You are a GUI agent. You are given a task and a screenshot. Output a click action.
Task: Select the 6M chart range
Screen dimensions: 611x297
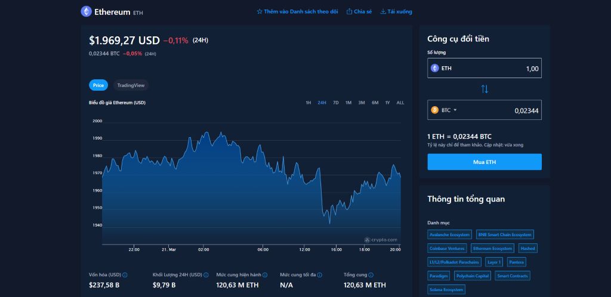tap(375, 103)
